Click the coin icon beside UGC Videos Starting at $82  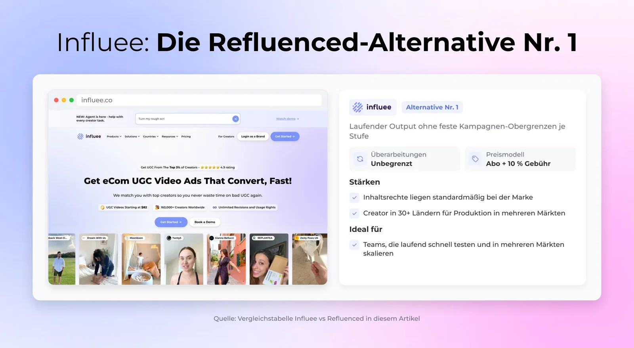(103, 207)
